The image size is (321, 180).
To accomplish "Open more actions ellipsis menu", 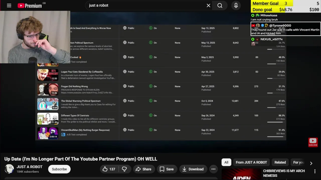I will point(213,169).
